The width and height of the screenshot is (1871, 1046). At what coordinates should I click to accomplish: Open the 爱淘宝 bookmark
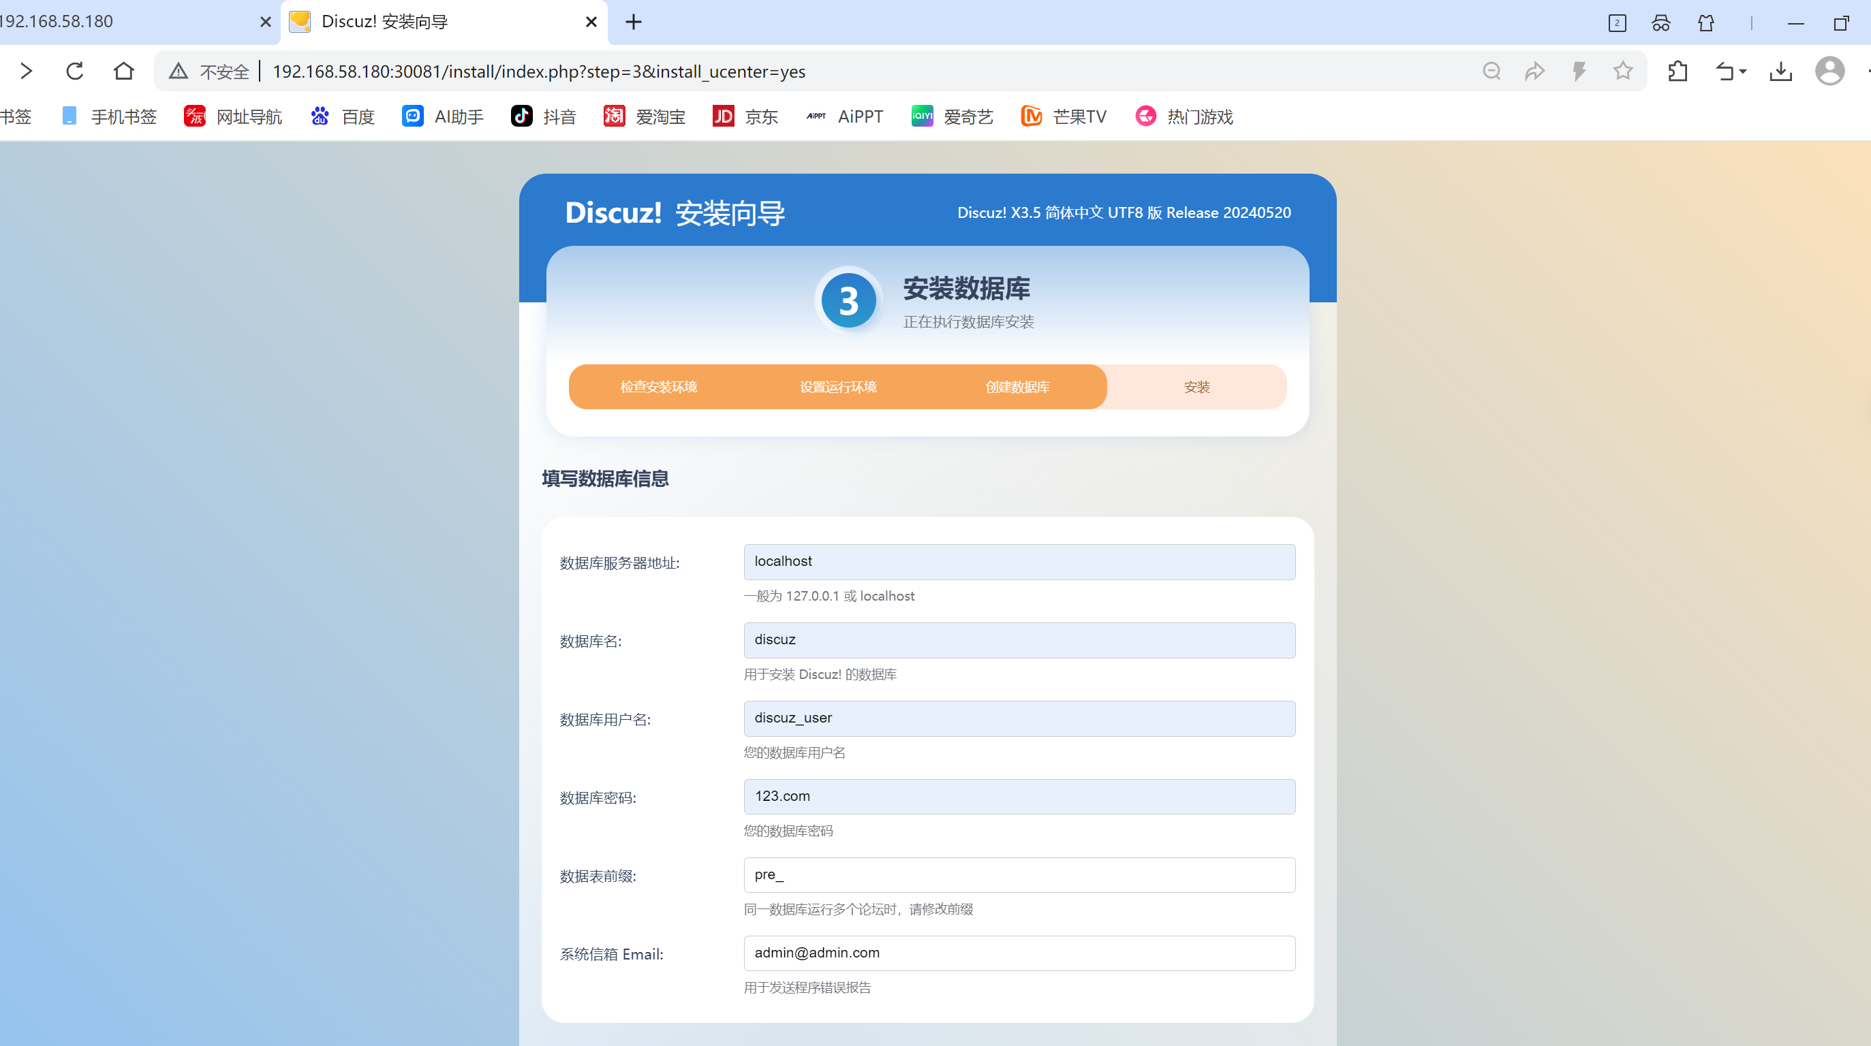click(645, 116)
